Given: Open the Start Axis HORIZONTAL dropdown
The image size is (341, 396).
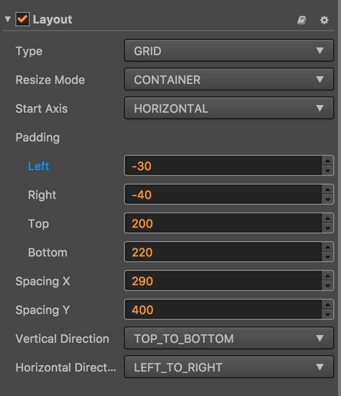Looking at the screenshot, I should [x=229, y=108].
